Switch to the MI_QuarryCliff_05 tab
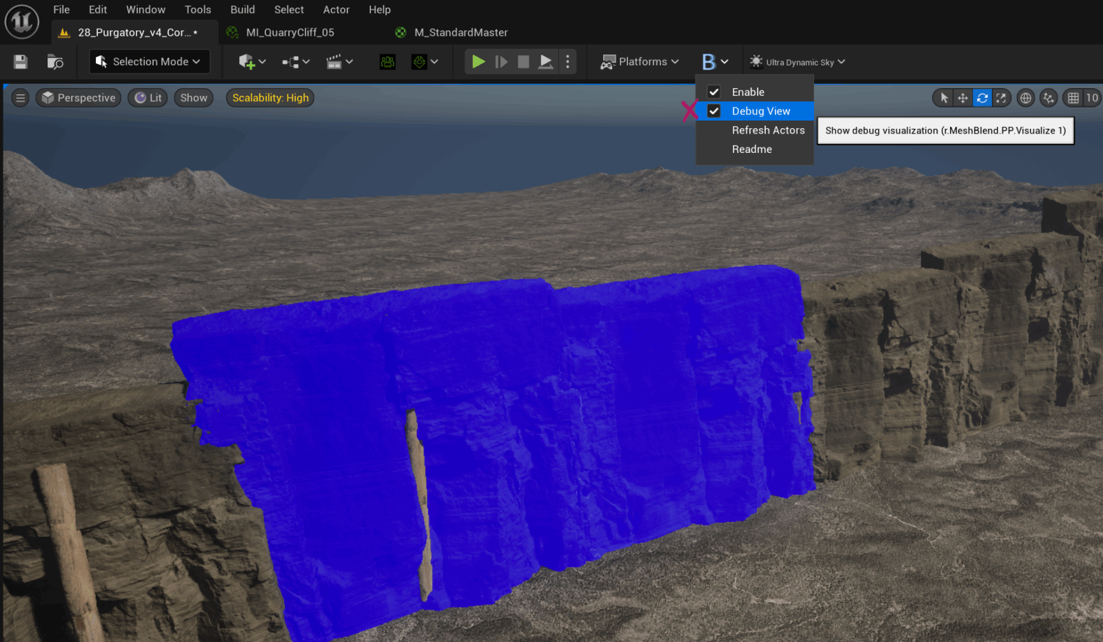 pos(290,32)
